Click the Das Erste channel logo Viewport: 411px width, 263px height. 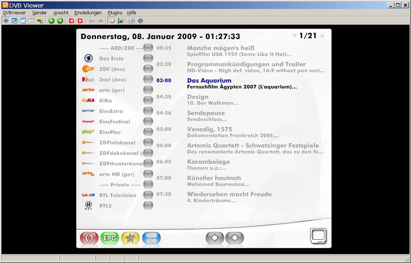88,58
